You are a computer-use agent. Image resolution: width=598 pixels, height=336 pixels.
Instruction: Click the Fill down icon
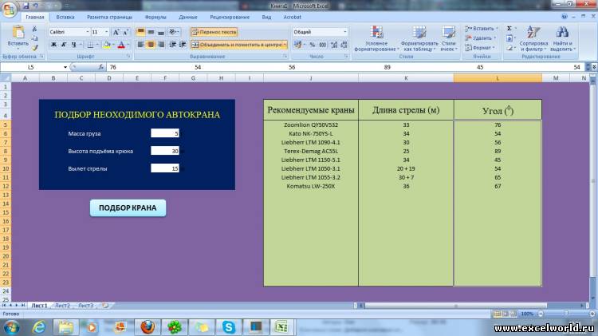[509, 38]
